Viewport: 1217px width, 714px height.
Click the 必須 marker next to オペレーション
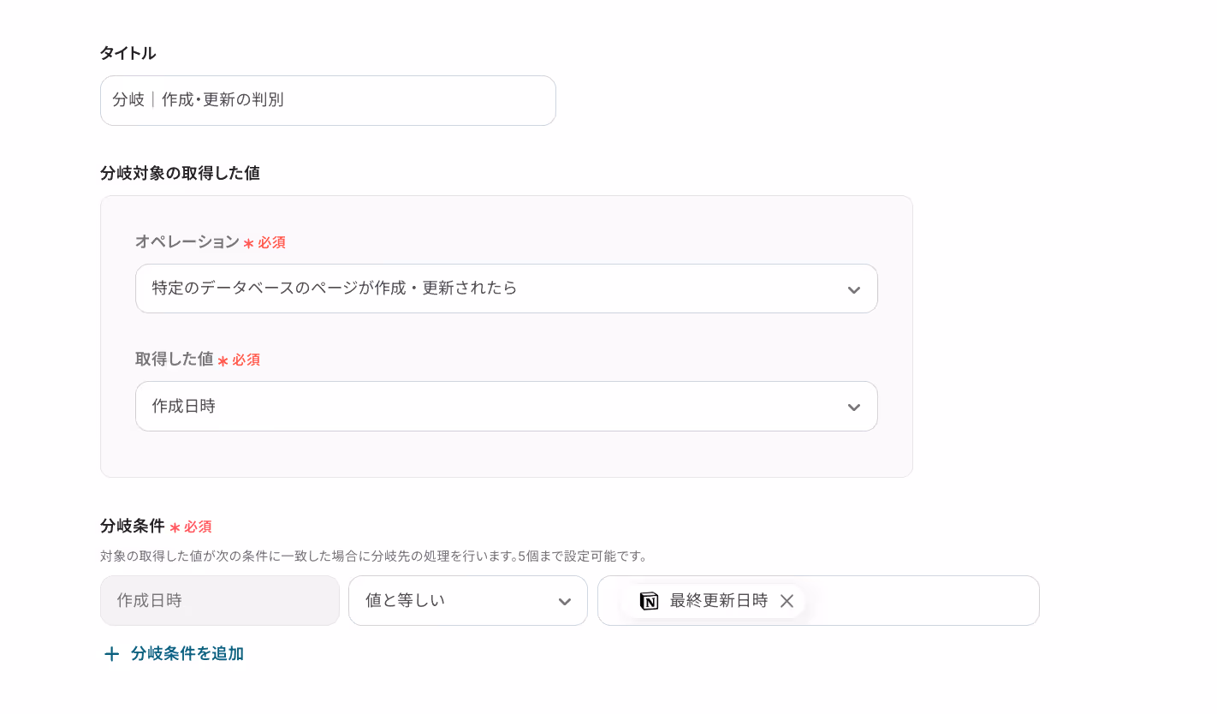(x=264, y=243)
